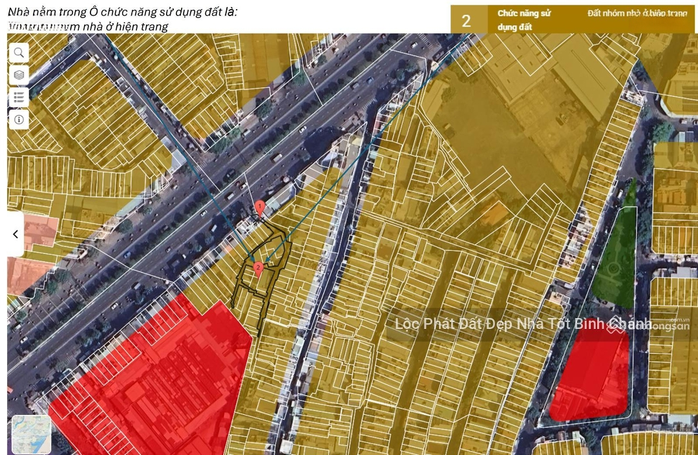Select the small red zone at bottom right

[591, 378]
